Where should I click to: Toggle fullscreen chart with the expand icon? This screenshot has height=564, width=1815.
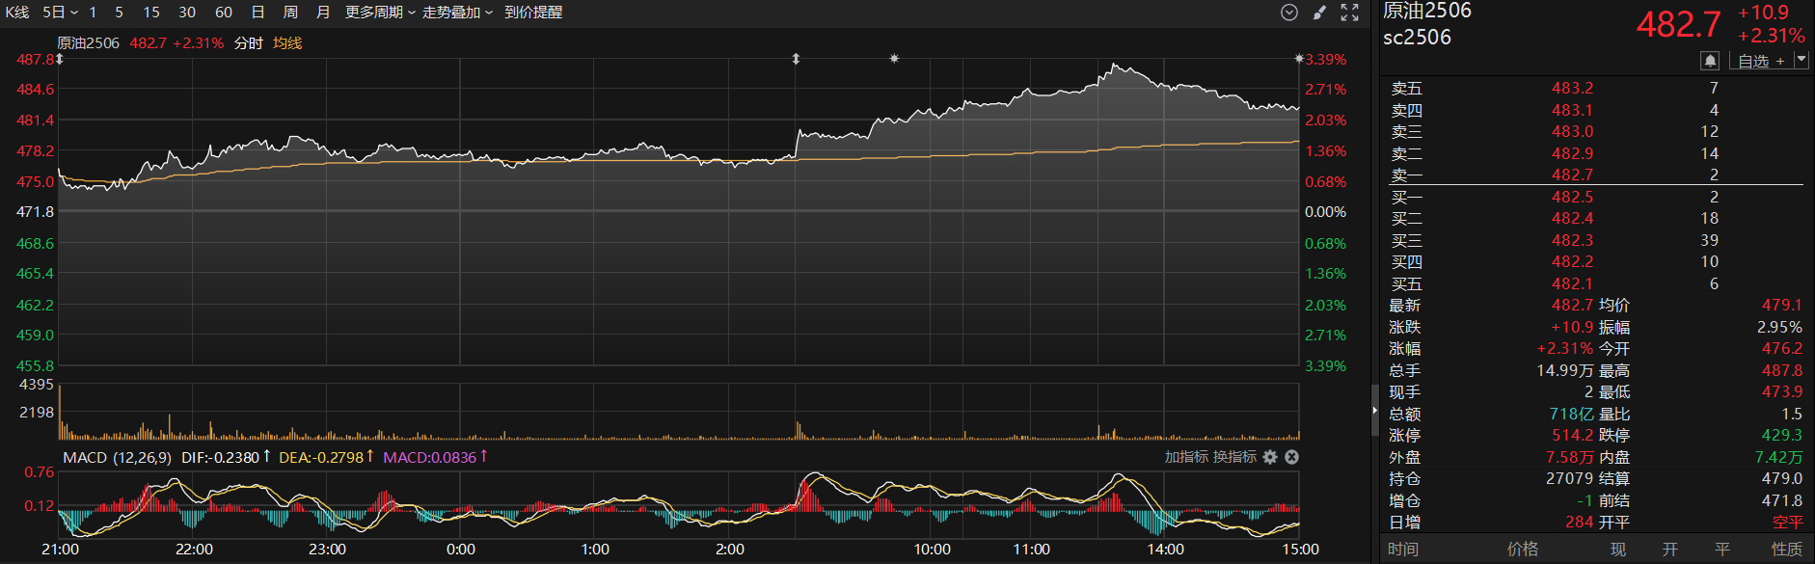point(1350,13)
